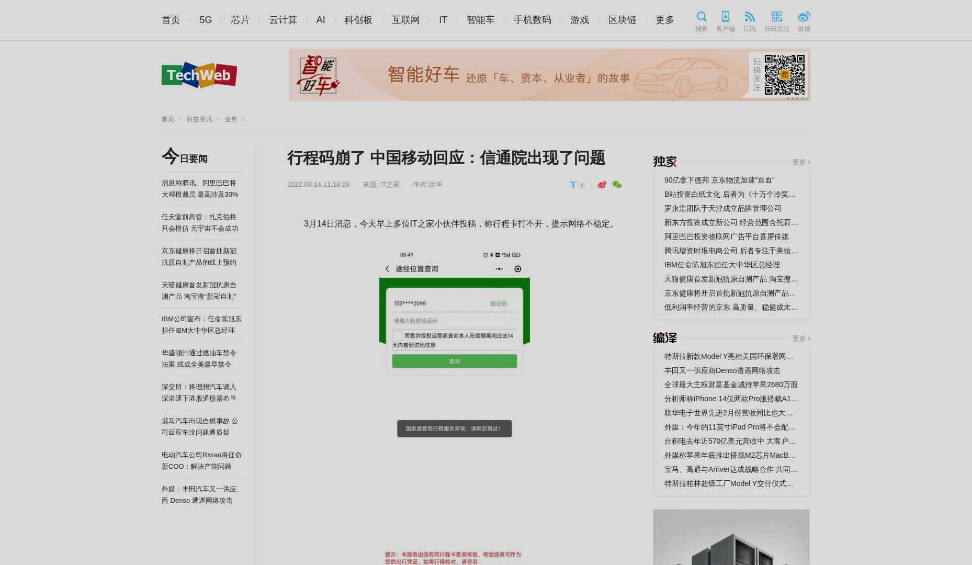Image resolution: width=972 pixels, height=565 pixels.
Task: Go to 云计算 section
Action: pos(283,20)
